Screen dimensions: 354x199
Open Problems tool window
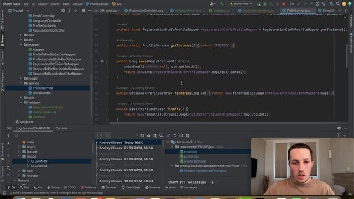[88, 187]
